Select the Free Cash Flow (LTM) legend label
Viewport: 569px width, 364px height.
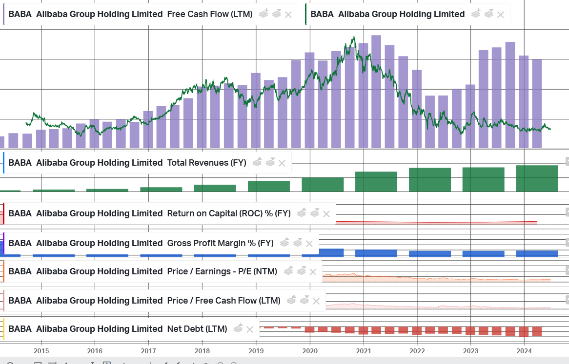(131, 14)
